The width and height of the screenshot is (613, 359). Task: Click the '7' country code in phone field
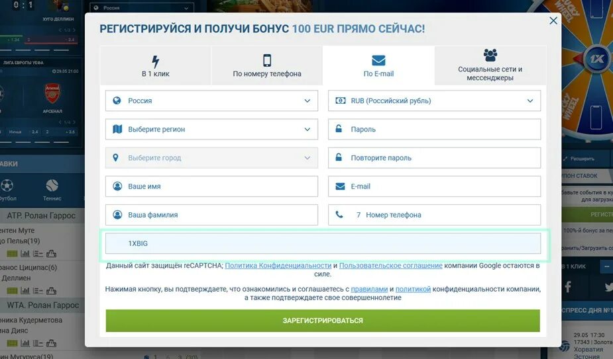tap(359, 215)
